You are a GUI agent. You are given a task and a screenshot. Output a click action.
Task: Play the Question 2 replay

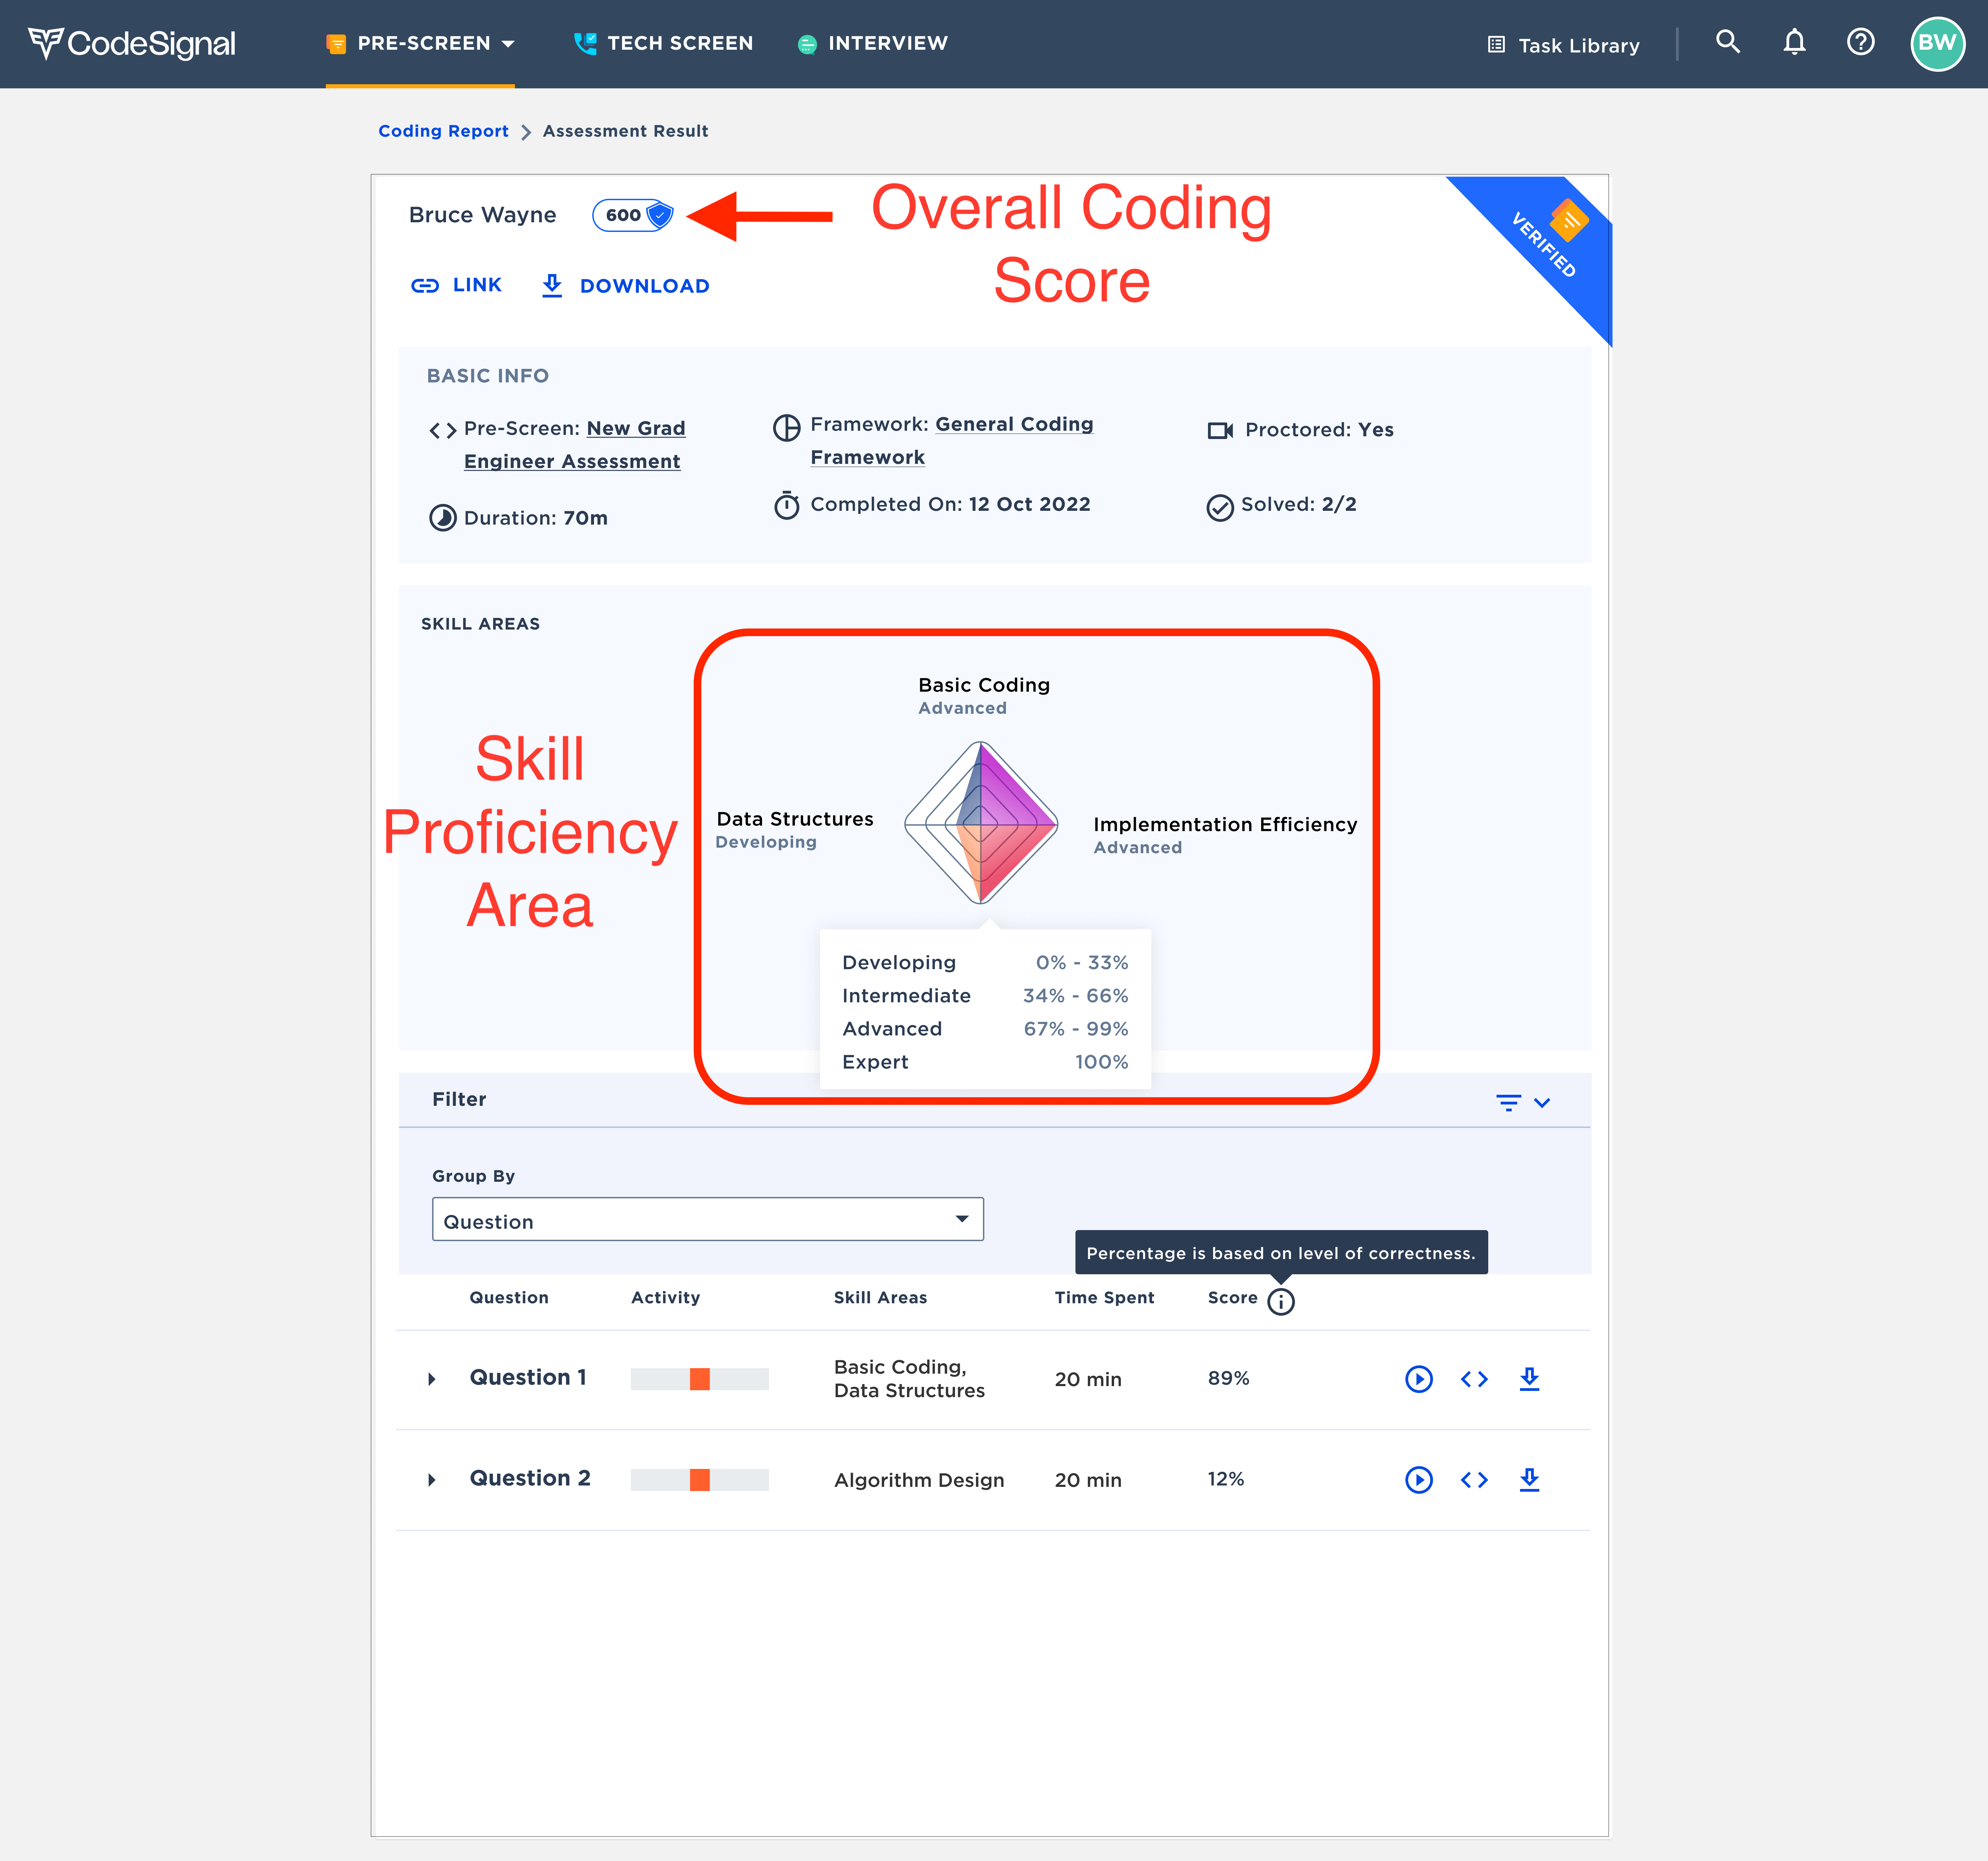click(x=1419, y=1480)
